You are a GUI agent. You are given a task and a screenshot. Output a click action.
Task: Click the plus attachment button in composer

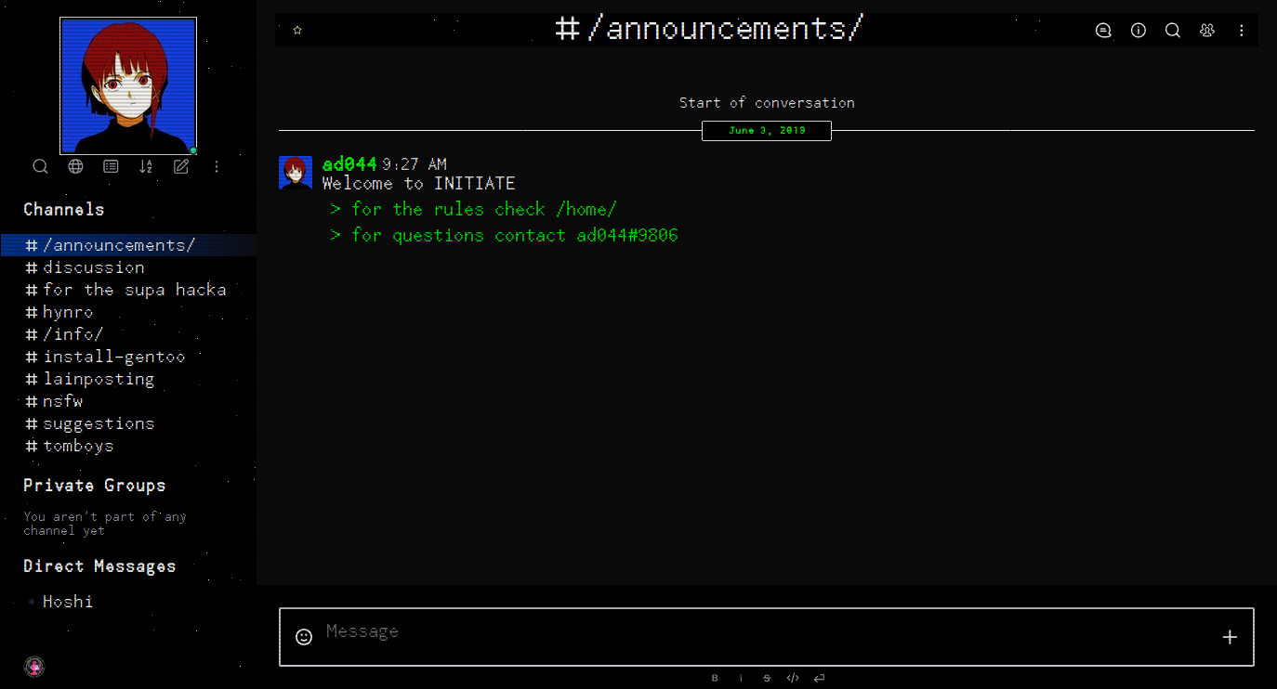1230,637
